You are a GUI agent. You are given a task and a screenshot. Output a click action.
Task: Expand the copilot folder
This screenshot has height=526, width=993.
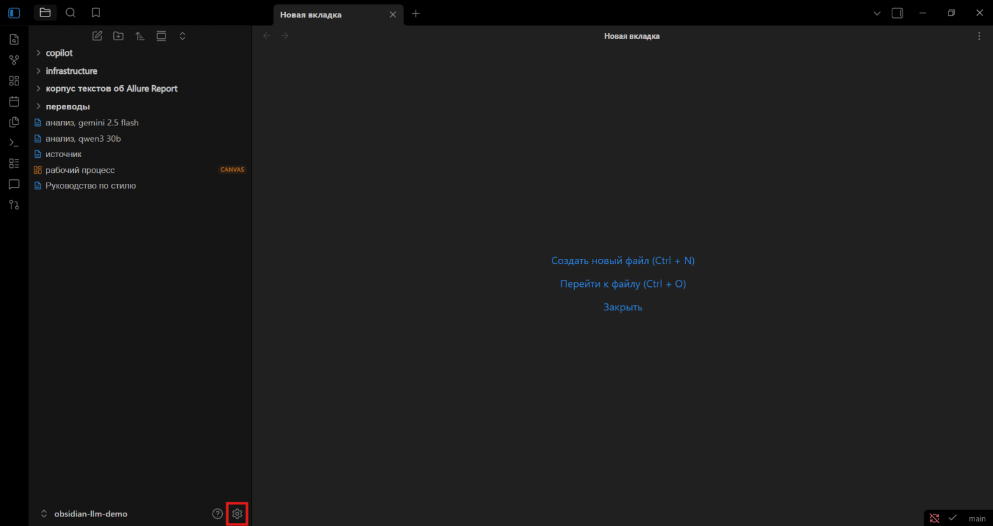pyautogui.click(x=59, y=53)
